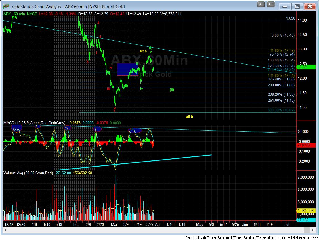
Task: Click the 'V=8,778,511' volume value
Action: point(171,14)
